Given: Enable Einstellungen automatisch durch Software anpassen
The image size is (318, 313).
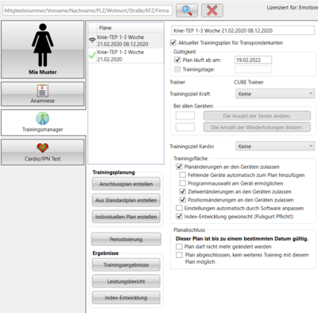Looking at the screenshot, I should 179,208.
